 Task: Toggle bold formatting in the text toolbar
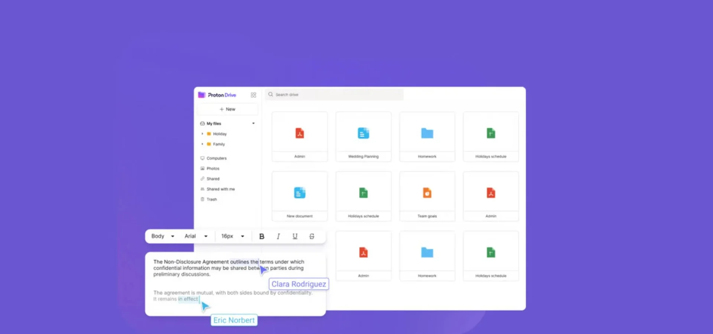[262, 236]
